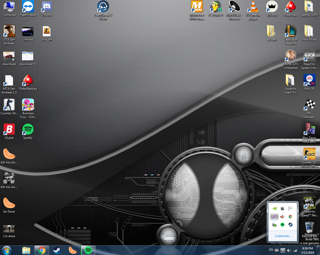Click the Spotify icon in tray popup
This screenshot has width=320, height=255.
[282, 225]
